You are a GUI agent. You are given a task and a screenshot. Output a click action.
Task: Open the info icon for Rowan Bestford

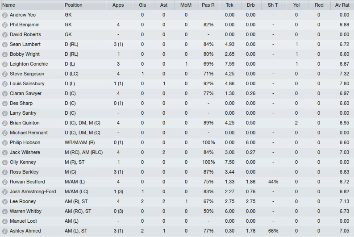tap(5, 182)
